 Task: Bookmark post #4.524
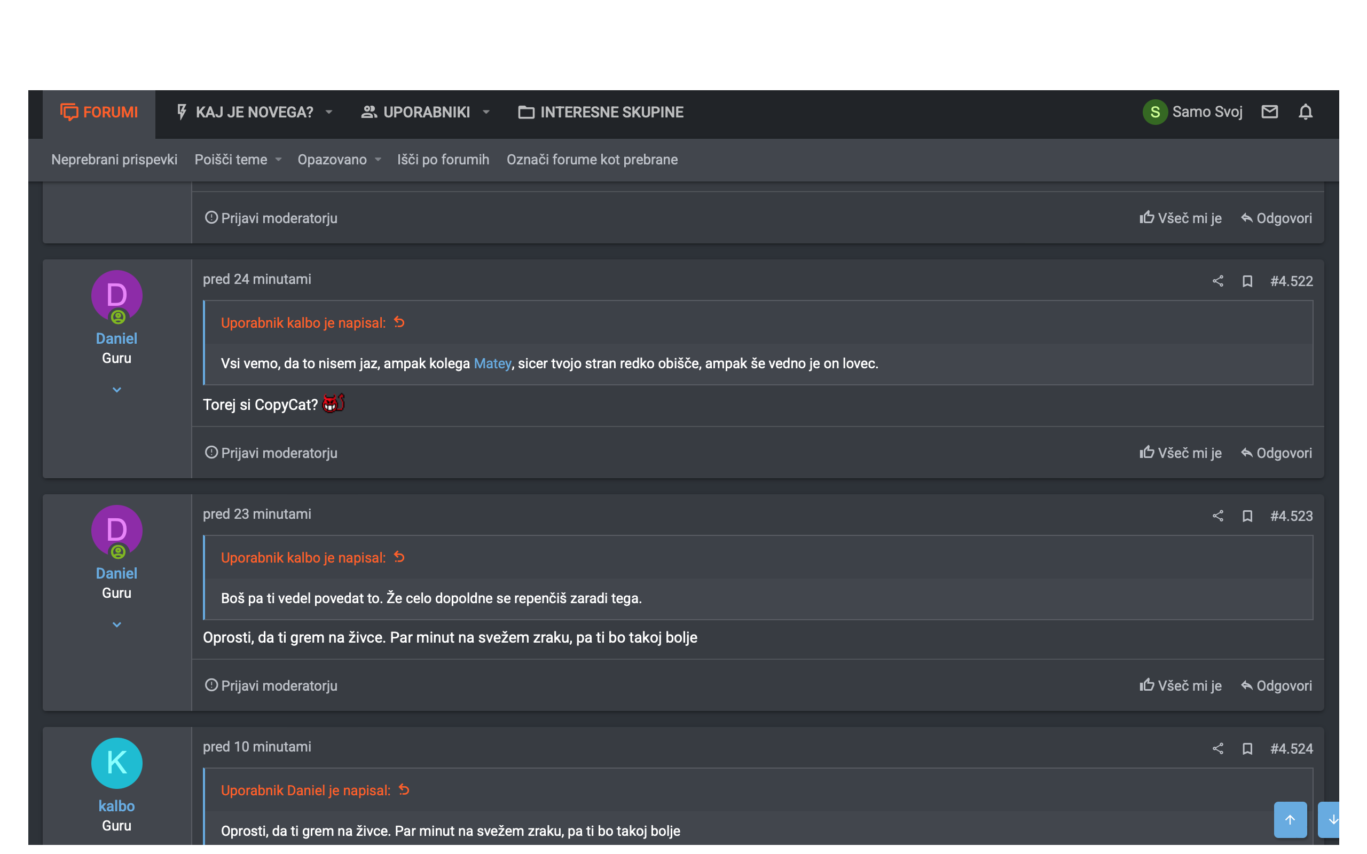click(1247, 748)
